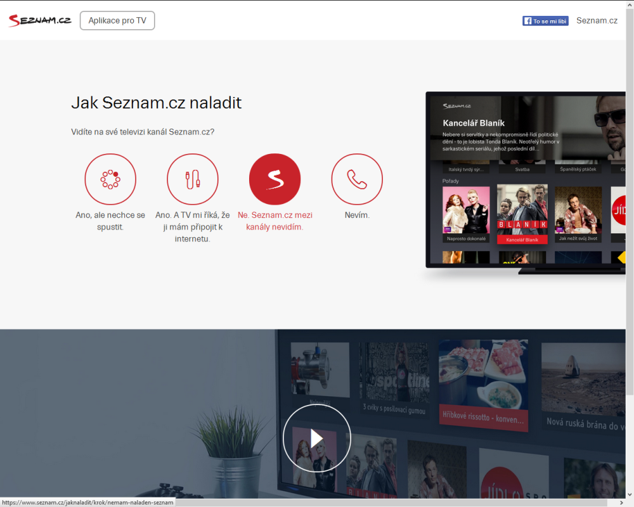Select the phone 'Nevím' icon
Viewport: 634px width, 507px height.
click(x=357, y=179)
